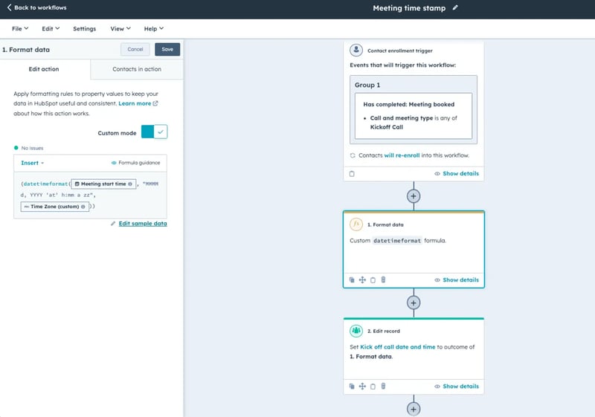This screenshot has height=417, width=595.
Task: Click the move icon on Edit record card
Action: tap(362, 387)
